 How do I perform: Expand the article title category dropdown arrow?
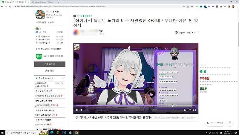coord(89,21)
